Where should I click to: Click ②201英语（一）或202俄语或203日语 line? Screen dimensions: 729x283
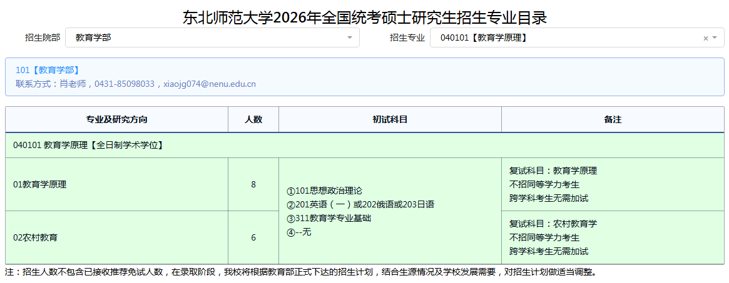[360, 204]
